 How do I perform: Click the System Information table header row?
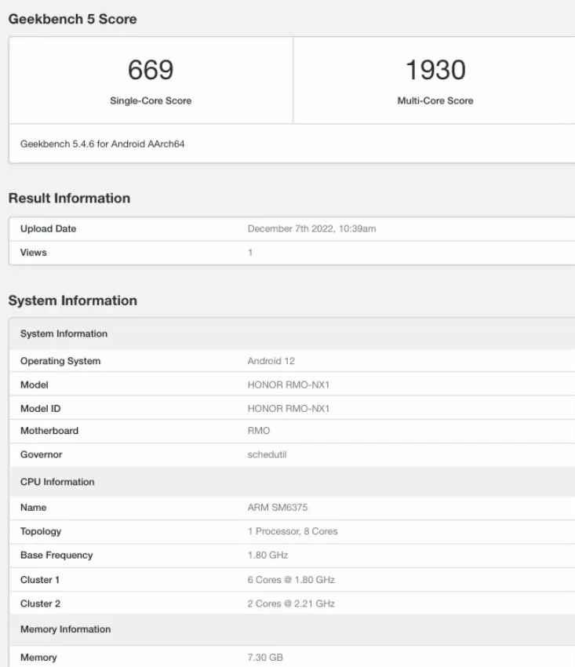click(292, 334)
